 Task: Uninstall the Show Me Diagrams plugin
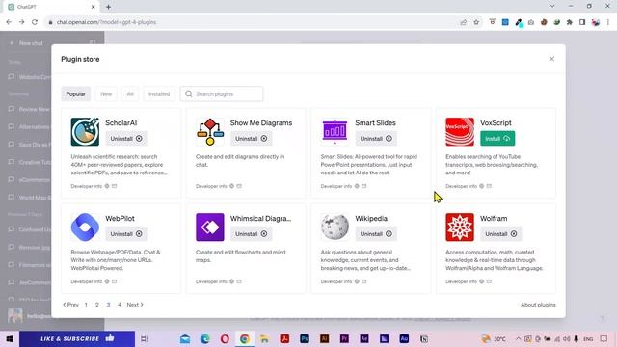pyautogui.click(x=251, y=139)
